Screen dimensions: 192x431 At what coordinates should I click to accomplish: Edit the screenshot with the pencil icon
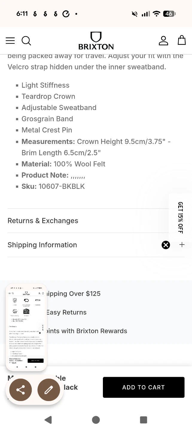click(x=49, y=390)
